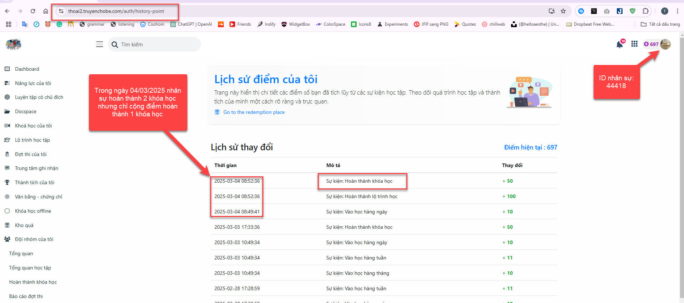Click the '2025-02-28 17:28:59' timestamp cell
The width and height of the screenshot is (684, 303).
(237, 288)
